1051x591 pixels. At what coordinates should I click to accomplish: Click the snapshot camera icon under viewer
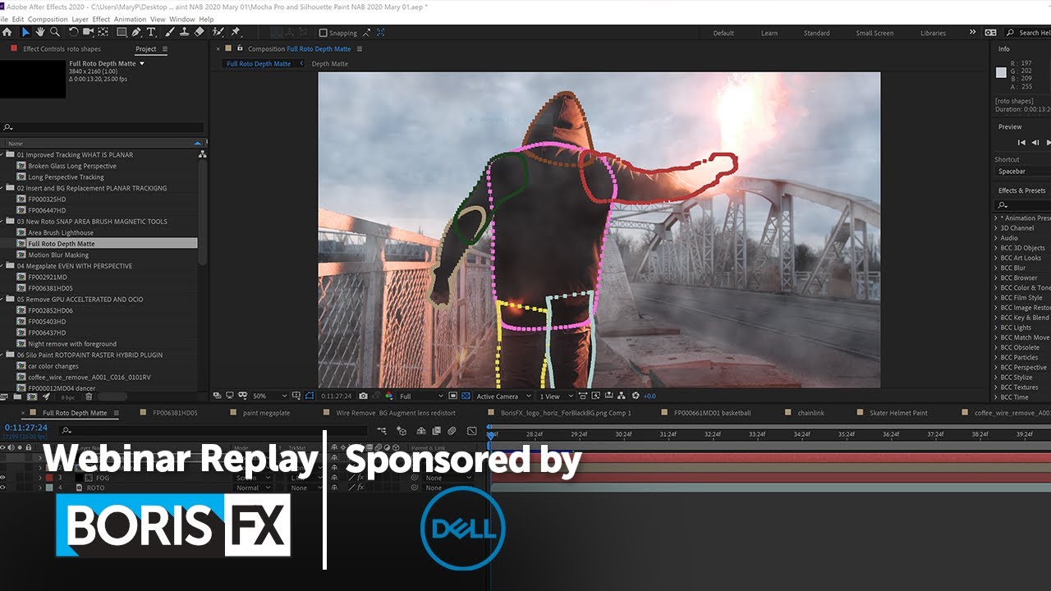363,396
